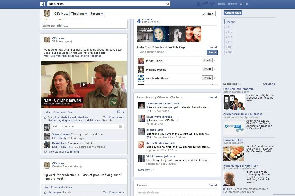
Task: Open the Timeline dropdown
Action: pyautogui.click(x=79, y=14)
